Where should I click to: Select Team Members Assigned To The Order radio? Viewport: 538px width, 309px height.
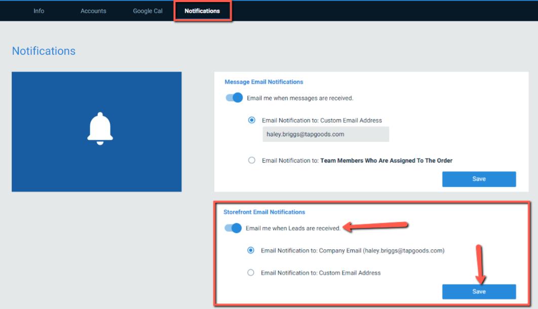pos(251,160)
